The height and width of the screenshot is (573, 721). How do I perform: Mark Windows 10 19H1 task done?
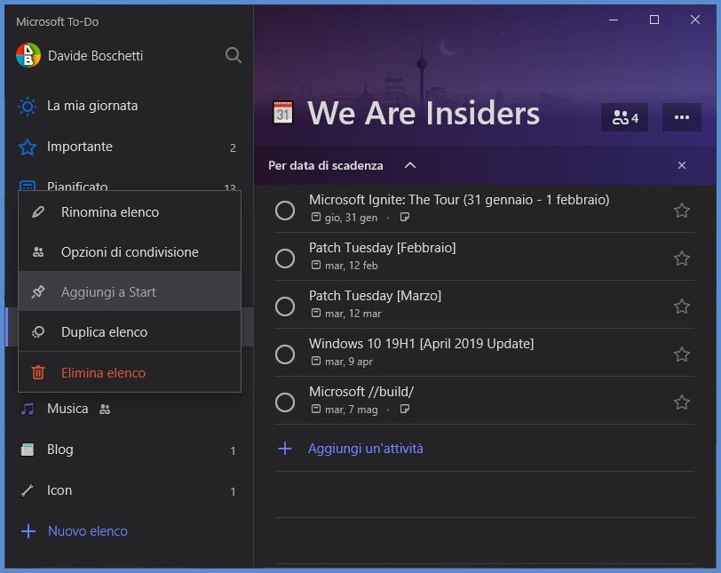pyautogui.click(x=285, y=354)
